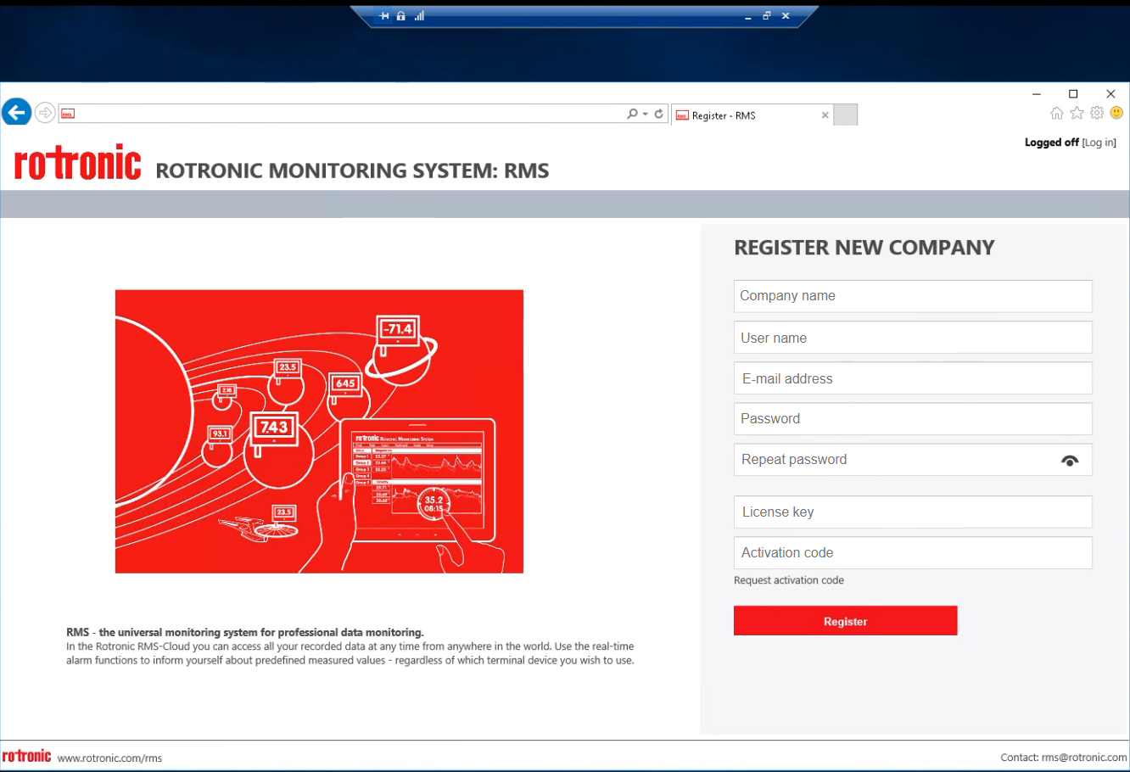Minimize the browser window
This screenshot has width=1130, height=772.
point(1036,94)
